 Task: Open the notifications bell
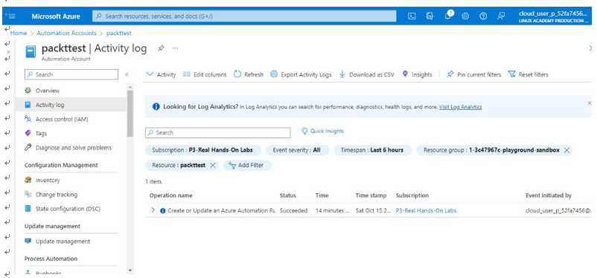tap(448, 16)
